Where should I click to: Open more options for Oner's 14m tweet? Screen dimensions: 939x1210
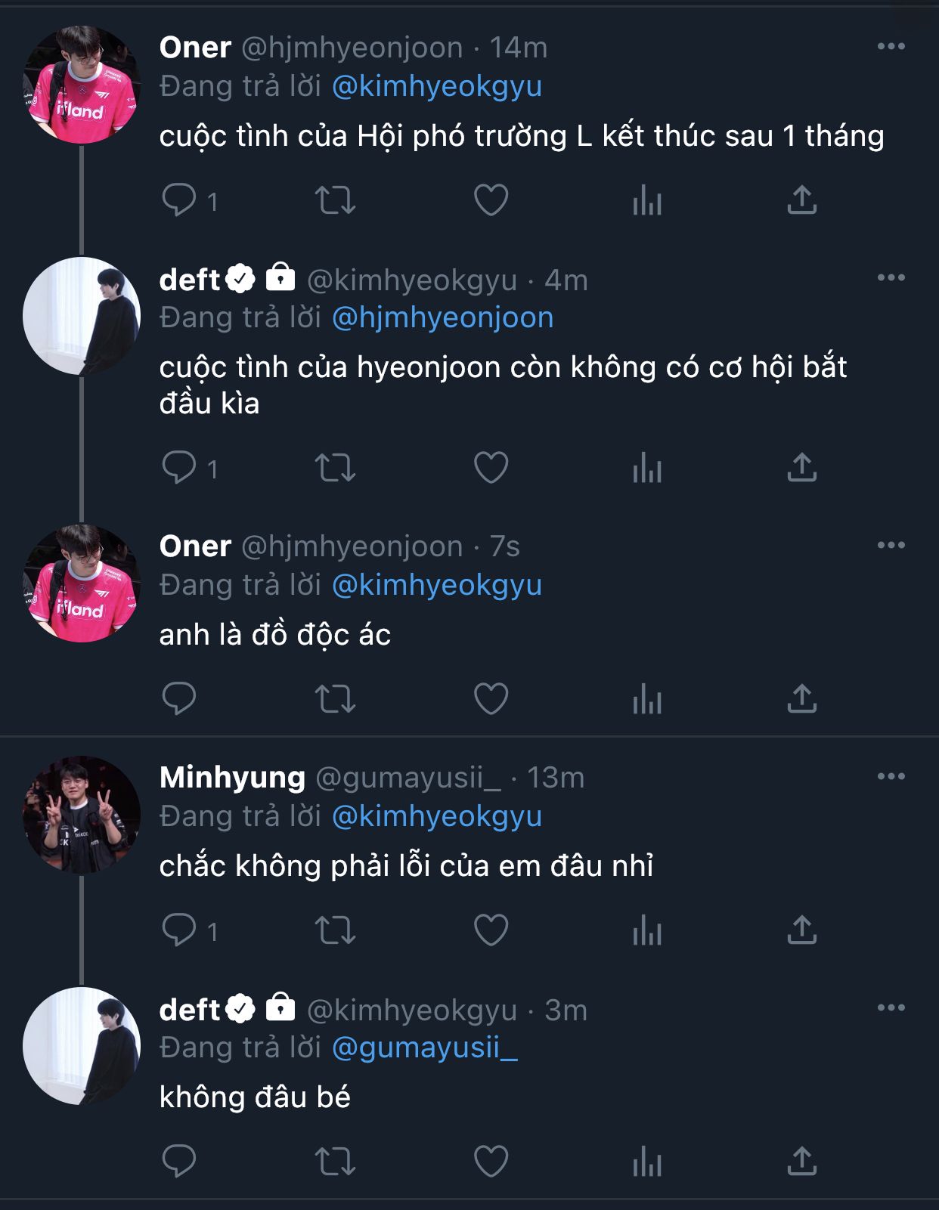point(891,47)
